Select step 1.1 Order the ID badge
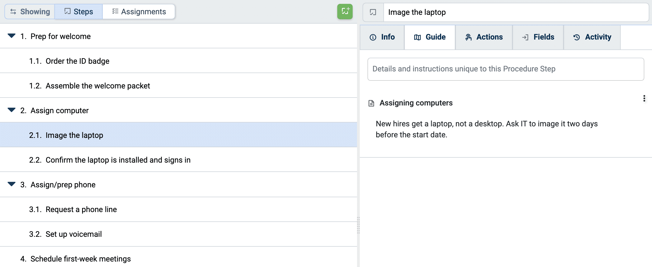The height and width of the screenshot is (267, 652). point(179,61)
